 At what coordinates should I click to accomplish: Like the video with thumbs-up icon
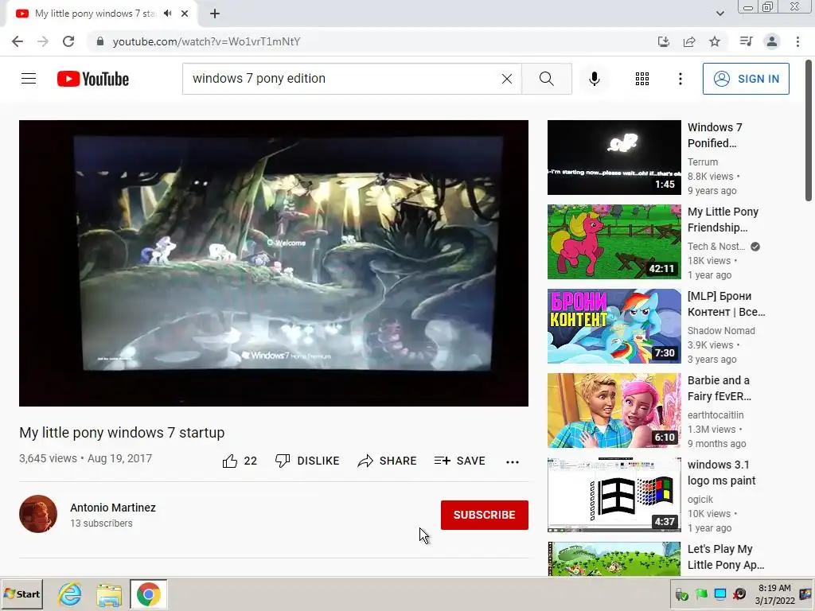[x=230, y=461]
